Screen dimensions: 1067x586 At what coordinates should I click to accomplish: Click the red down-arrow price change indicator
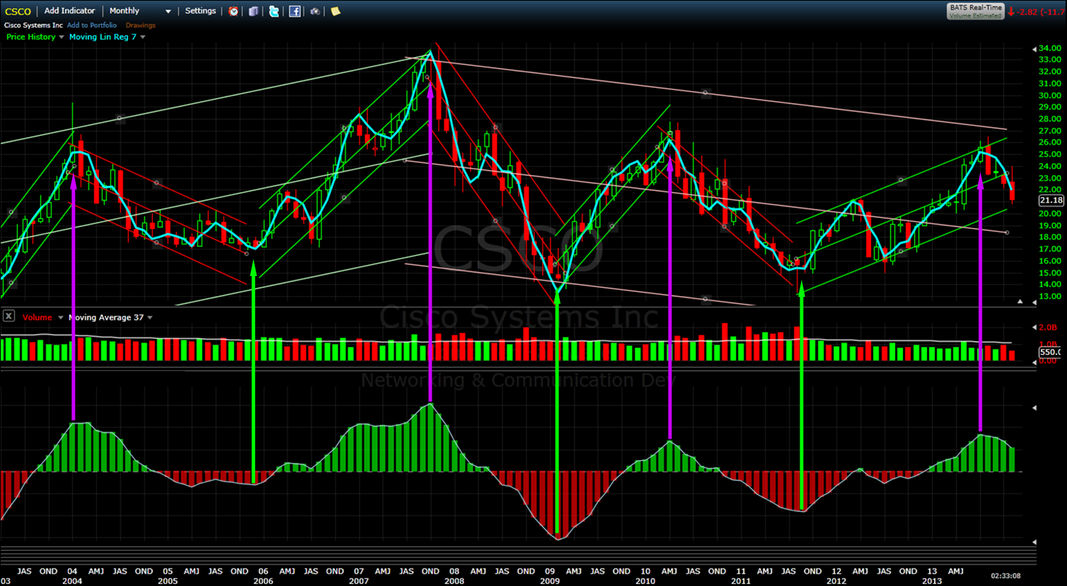[1011, 12]
